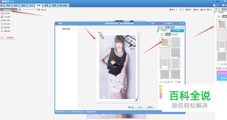Select 简单边框 in the left sidebar
227x120 pixels.
point(9,10)
